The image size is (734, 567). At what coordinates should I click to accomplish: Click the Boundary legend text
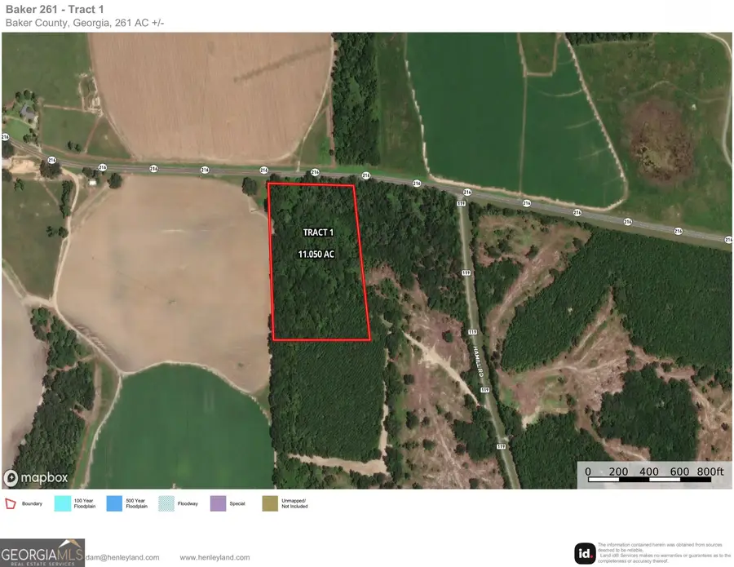tap(32, 504)
